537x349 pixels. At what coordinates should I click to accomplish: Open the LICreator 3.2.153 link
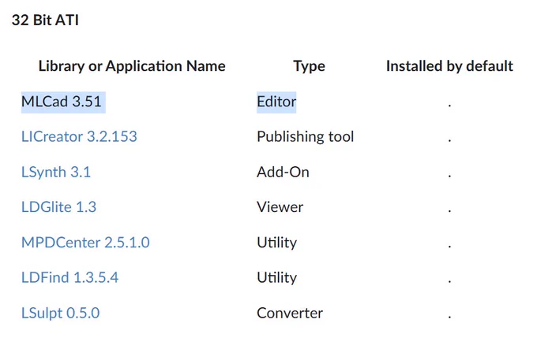coord(79,136)
